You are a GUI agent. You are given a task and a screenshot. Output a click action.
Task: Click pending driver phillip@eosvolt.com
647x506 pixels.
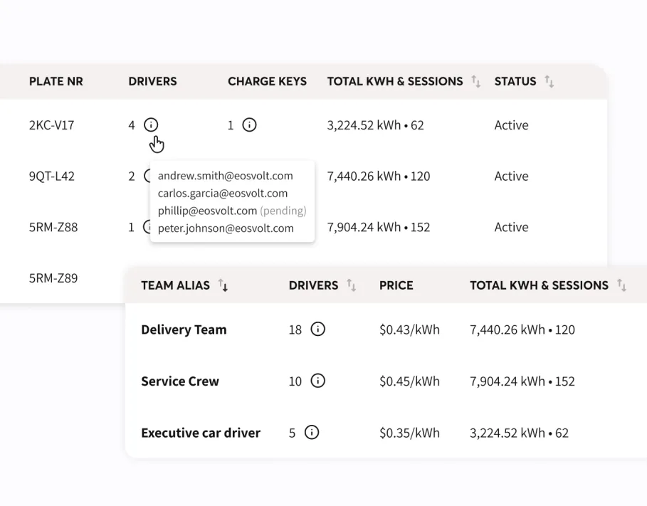click(x=207, y=211)
